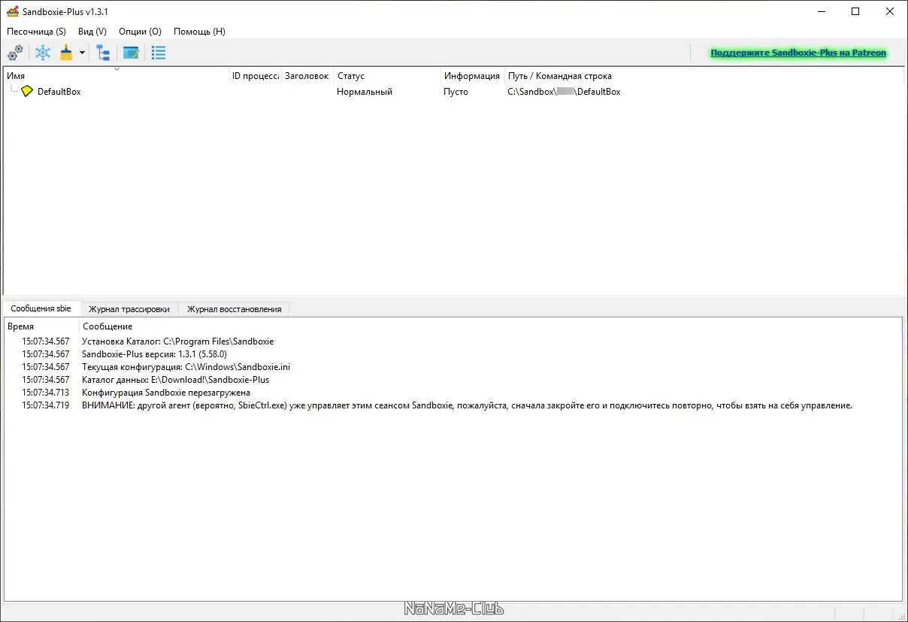Image resolution: width=908 pixels, height=622 pixels.
Task: Click the sort indicator above Имя column
Action: tap(117, 69)
